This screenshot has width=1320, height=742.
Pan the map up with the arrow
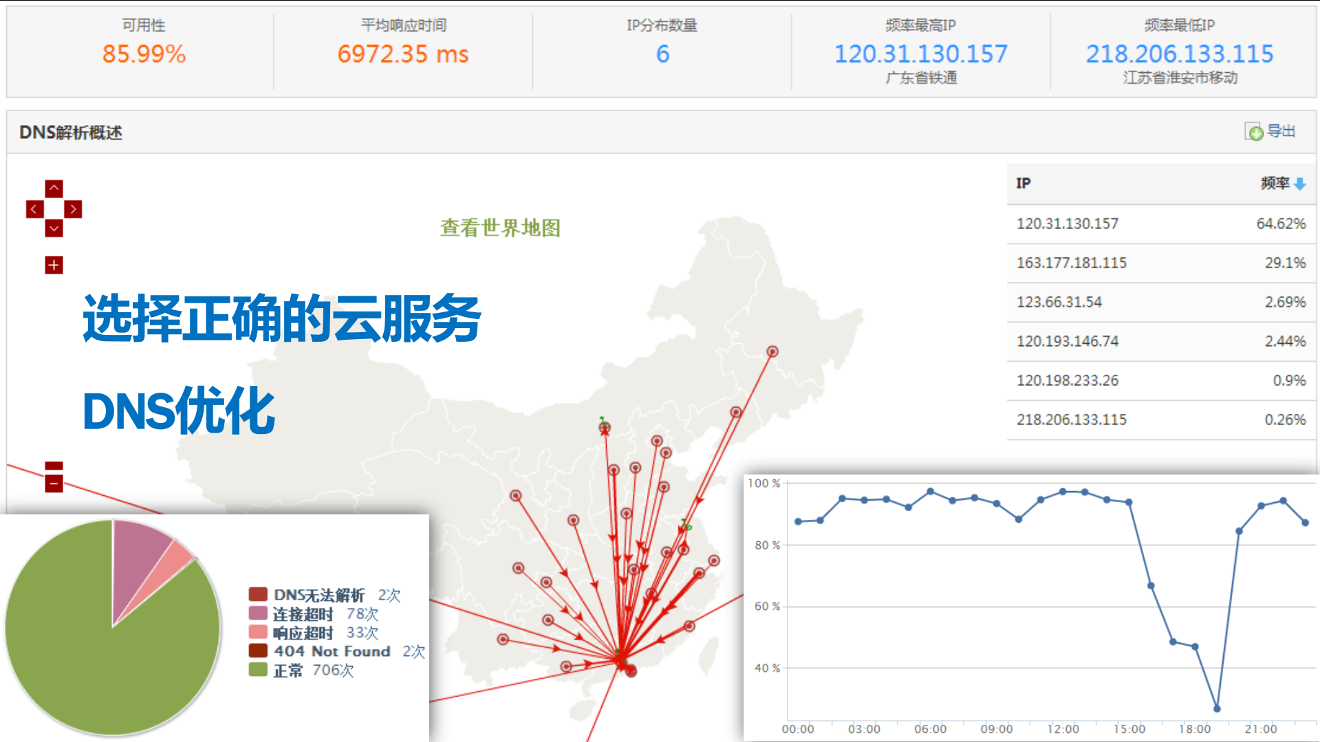click(54, 188)
